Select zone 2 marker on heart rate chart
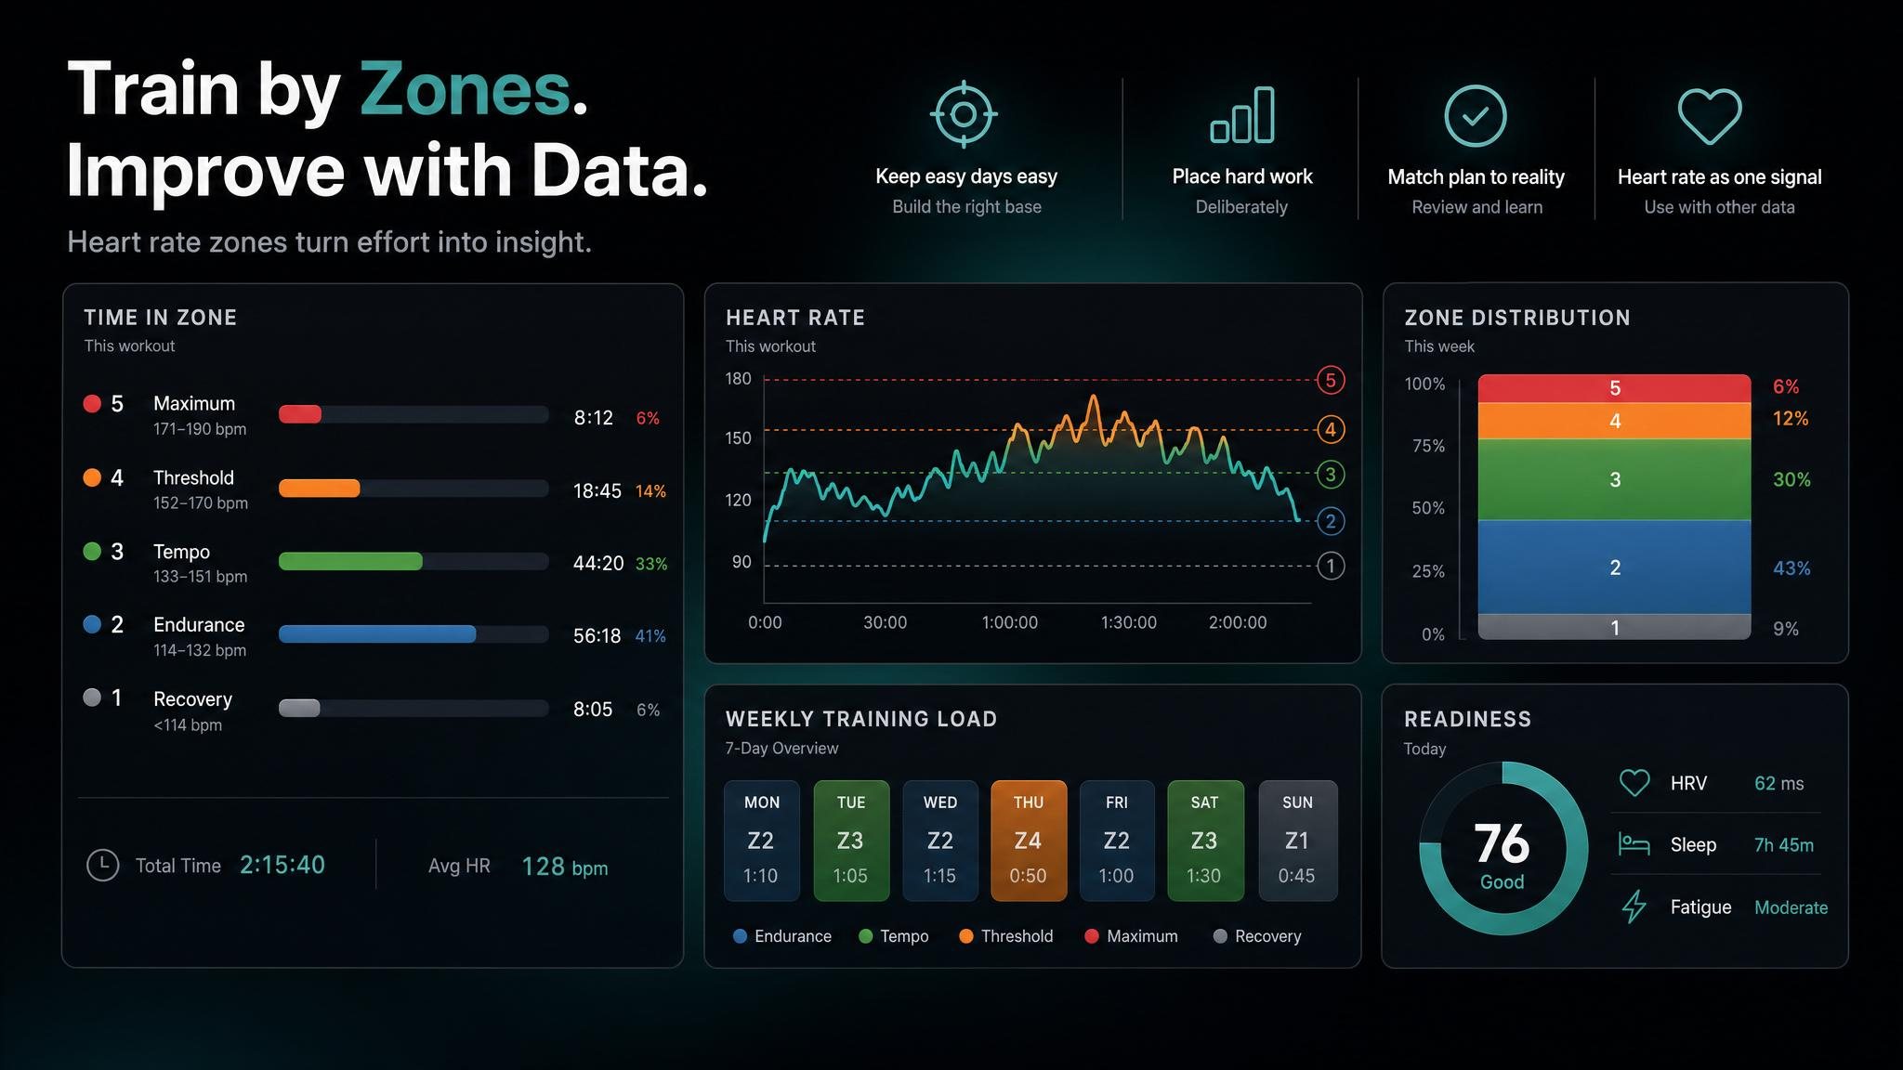This screenshot has height=1070, width=1903. [x=1331, y=521]
